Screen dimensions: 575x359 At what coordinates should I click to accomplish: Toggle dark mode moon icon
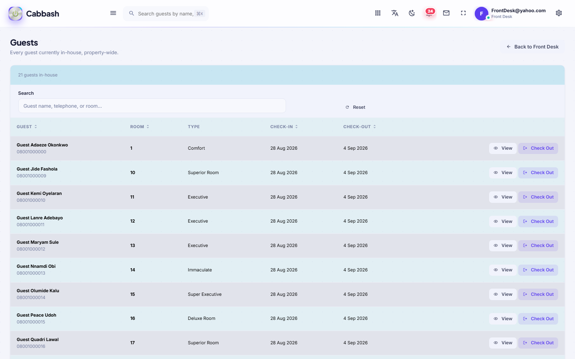tap(412, 13)
